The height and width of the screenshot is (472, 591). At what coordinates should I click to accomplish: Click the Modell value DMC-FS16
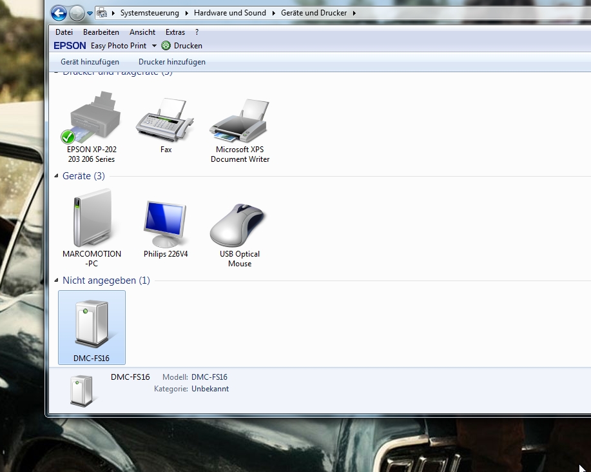(x=209, y=377)
